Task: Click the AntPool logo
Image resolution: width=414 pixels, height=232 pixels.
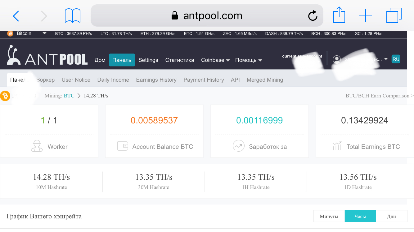Action: [x=47, y=55]
